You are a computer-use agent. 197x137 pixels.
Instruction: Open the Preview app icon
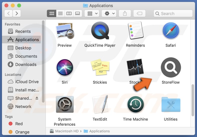pyautogui.click(x=65, y=30)
